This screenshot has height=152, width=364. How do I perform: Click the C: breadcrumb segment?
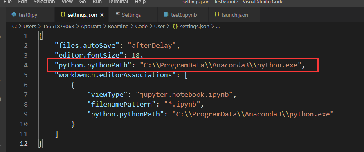click(x=14, y=27)
